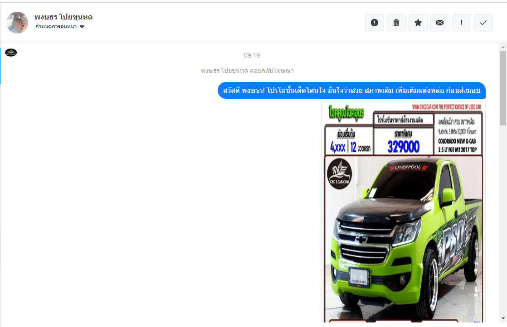The height and width of the screenshot is (327, 507).
Task: Flag conversation with the exclamation mark icon
Action: pyautogui.click(x=461, y=23)
